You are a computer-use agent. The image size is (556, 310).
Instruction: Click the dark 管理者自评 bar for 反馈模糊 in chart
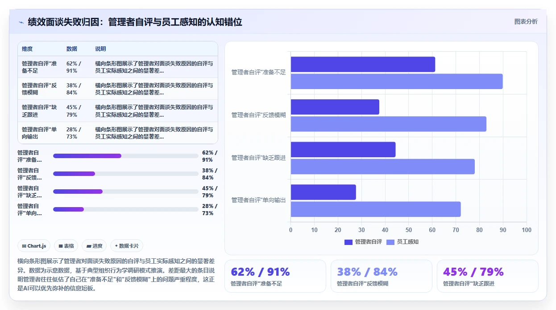pyautogui.click(x=335, y=107)
